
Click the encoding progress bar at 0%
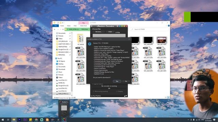click(109, 88)
